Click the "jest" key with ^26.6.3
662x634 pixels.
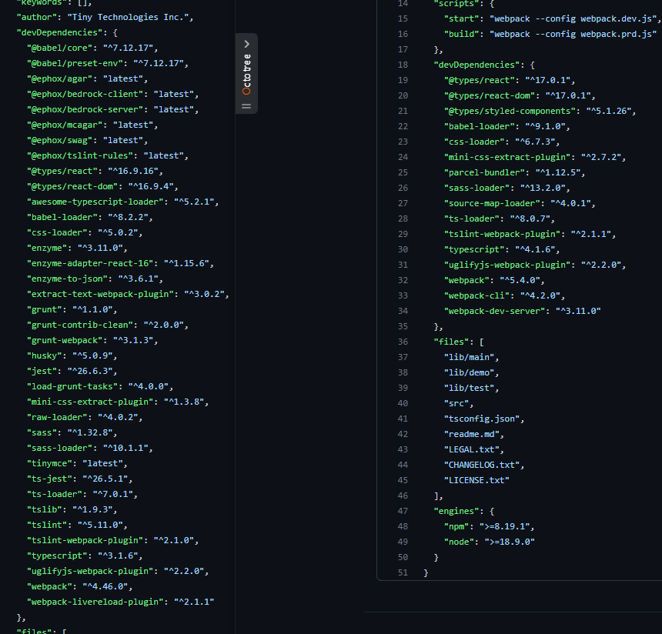click(x=42, y=371)
